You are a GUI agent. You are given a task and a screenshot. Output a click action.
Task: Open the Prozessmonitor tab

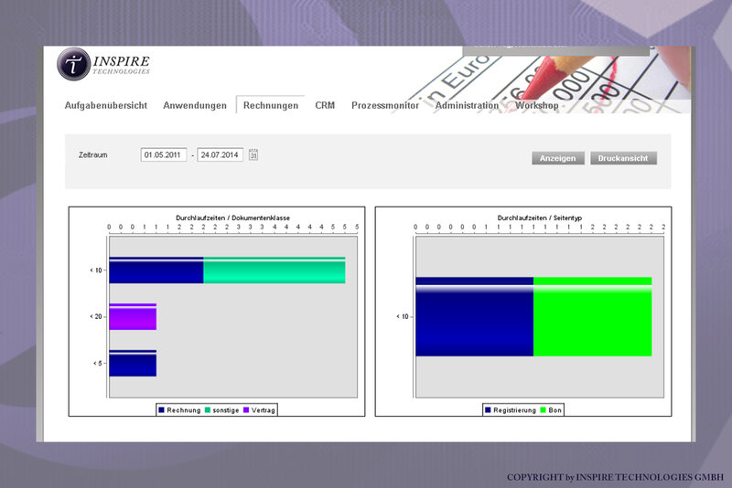[385, 105]
